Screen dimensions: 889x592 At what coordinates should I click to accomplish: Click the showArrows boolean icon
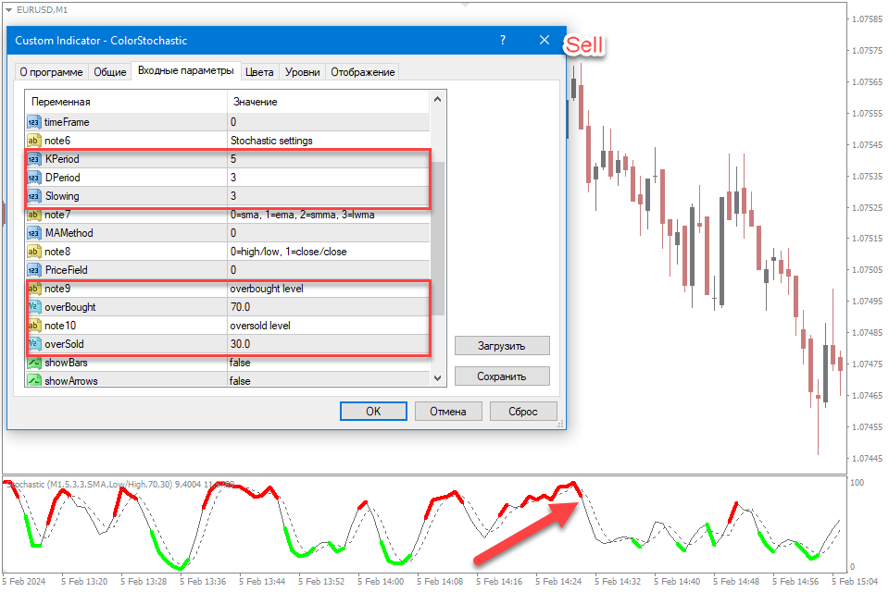coord(34,380)
